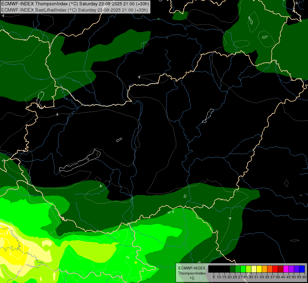Click the legend tick value '50'

[294, 277]
